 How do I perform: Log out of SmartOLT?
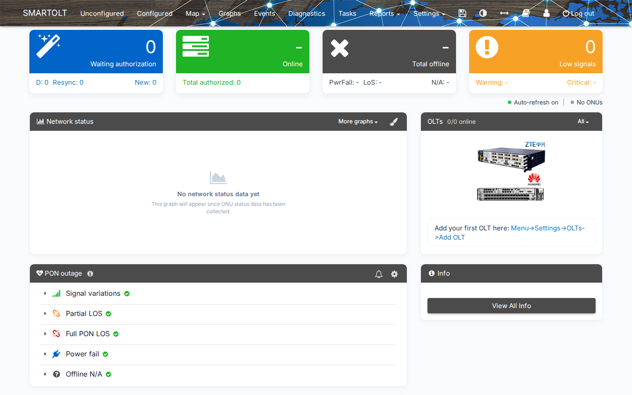578,14
